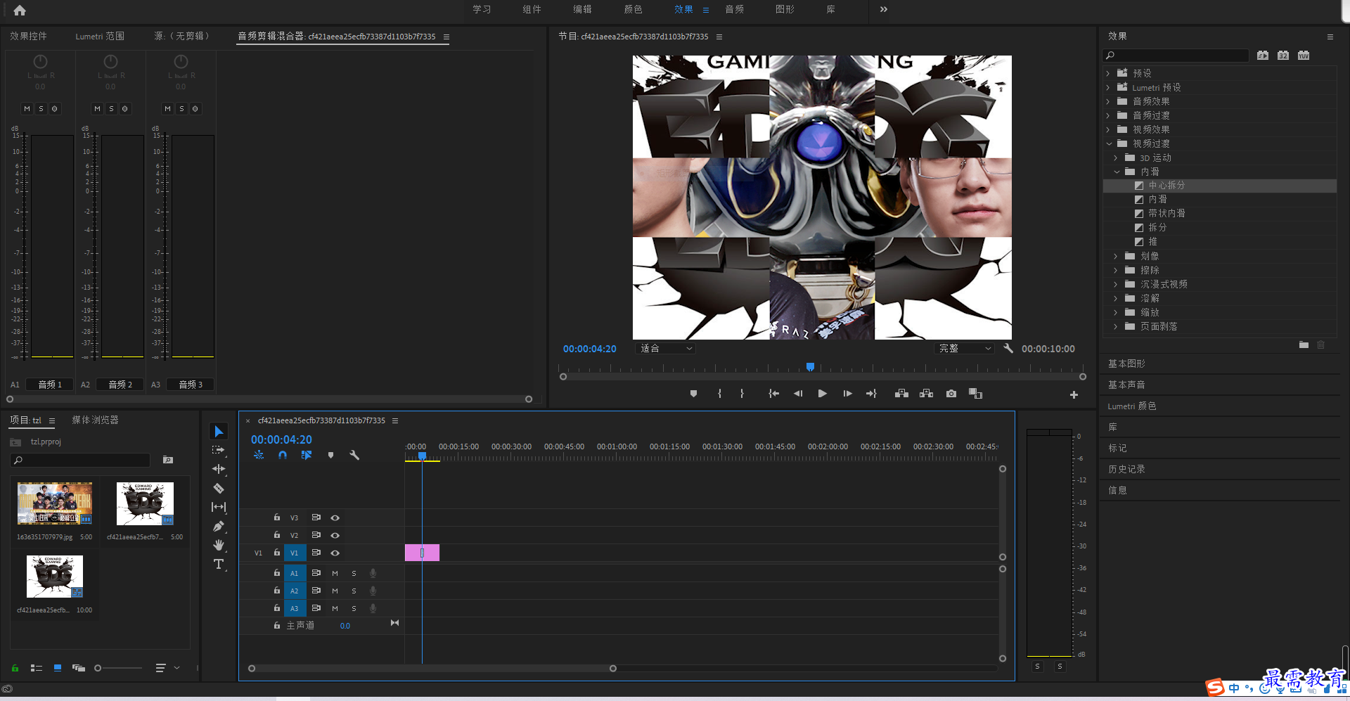The image size is (1350, 701).
Task: Open the 媒体浏览器 tab
Action: tap(95, 420)
